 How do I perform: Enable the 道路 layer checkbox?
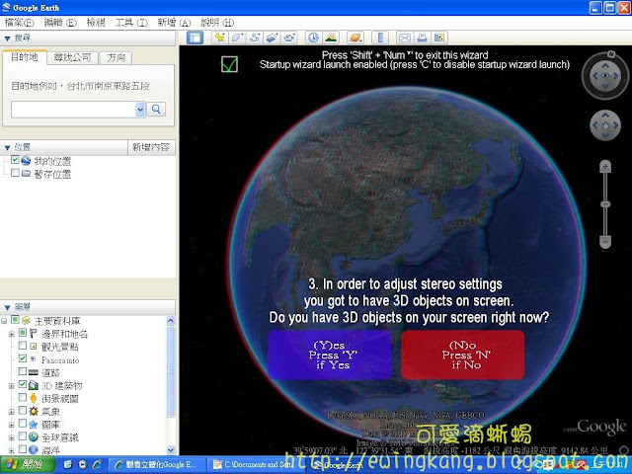pos(23,371)
